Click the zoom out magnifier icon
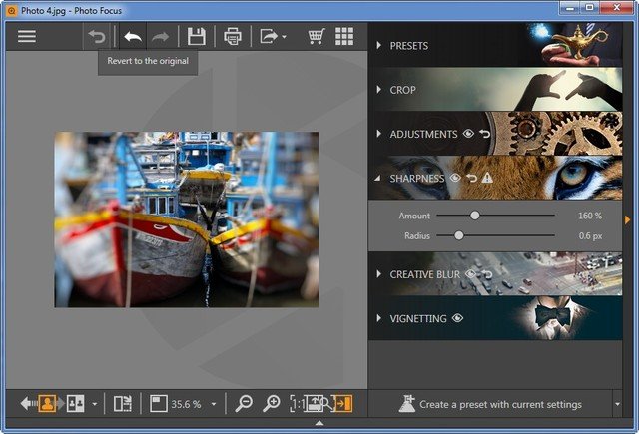Screen dimensions: 639x434 [244, 404]
